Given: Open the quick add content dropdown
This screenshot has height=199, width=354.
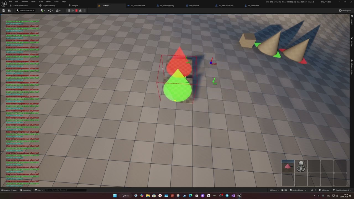Looking at the screenshot, I should (43, 11).
